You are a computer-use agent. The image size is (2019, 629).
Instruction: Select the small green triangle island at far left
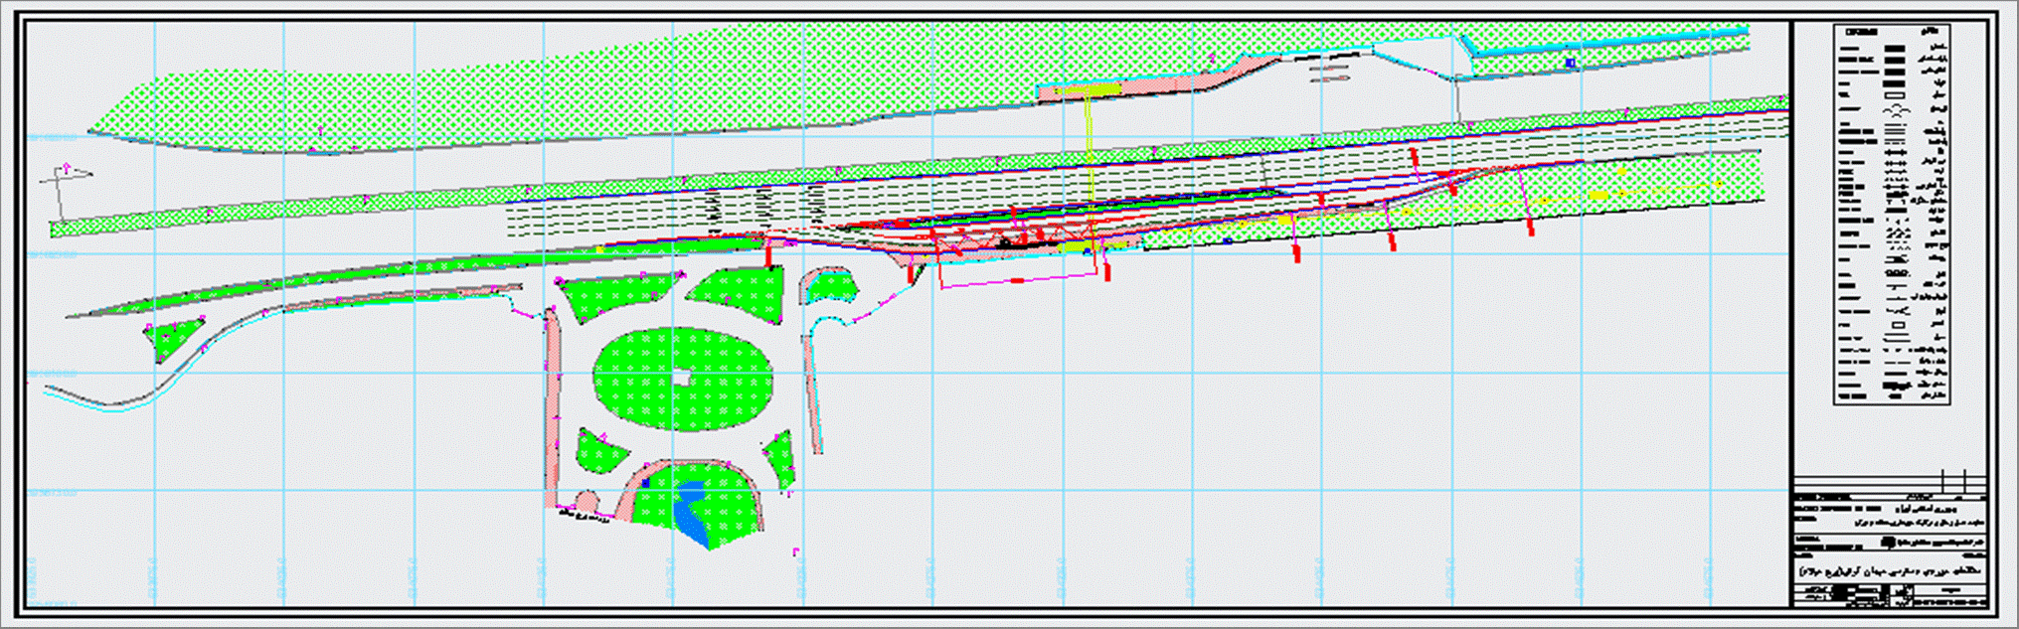pyautogui.click(x=171, y=338)
